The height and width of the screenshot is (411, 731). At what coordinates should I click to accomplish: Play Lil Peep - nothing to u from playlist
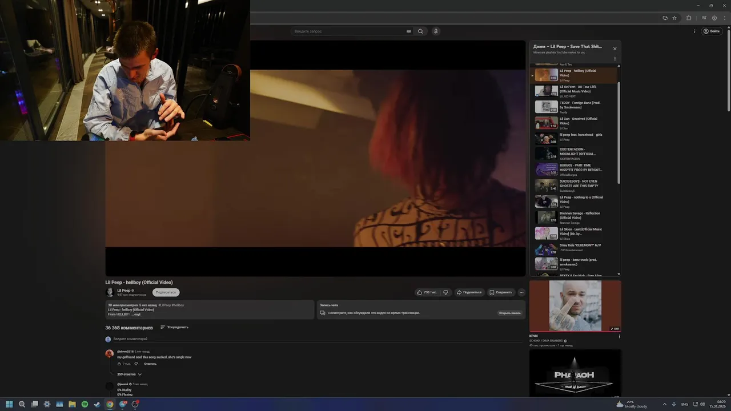573,202
